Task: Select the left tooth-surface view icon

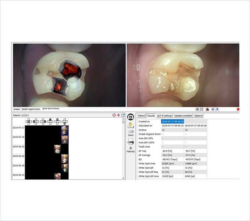Action: [x=36, y=122]
